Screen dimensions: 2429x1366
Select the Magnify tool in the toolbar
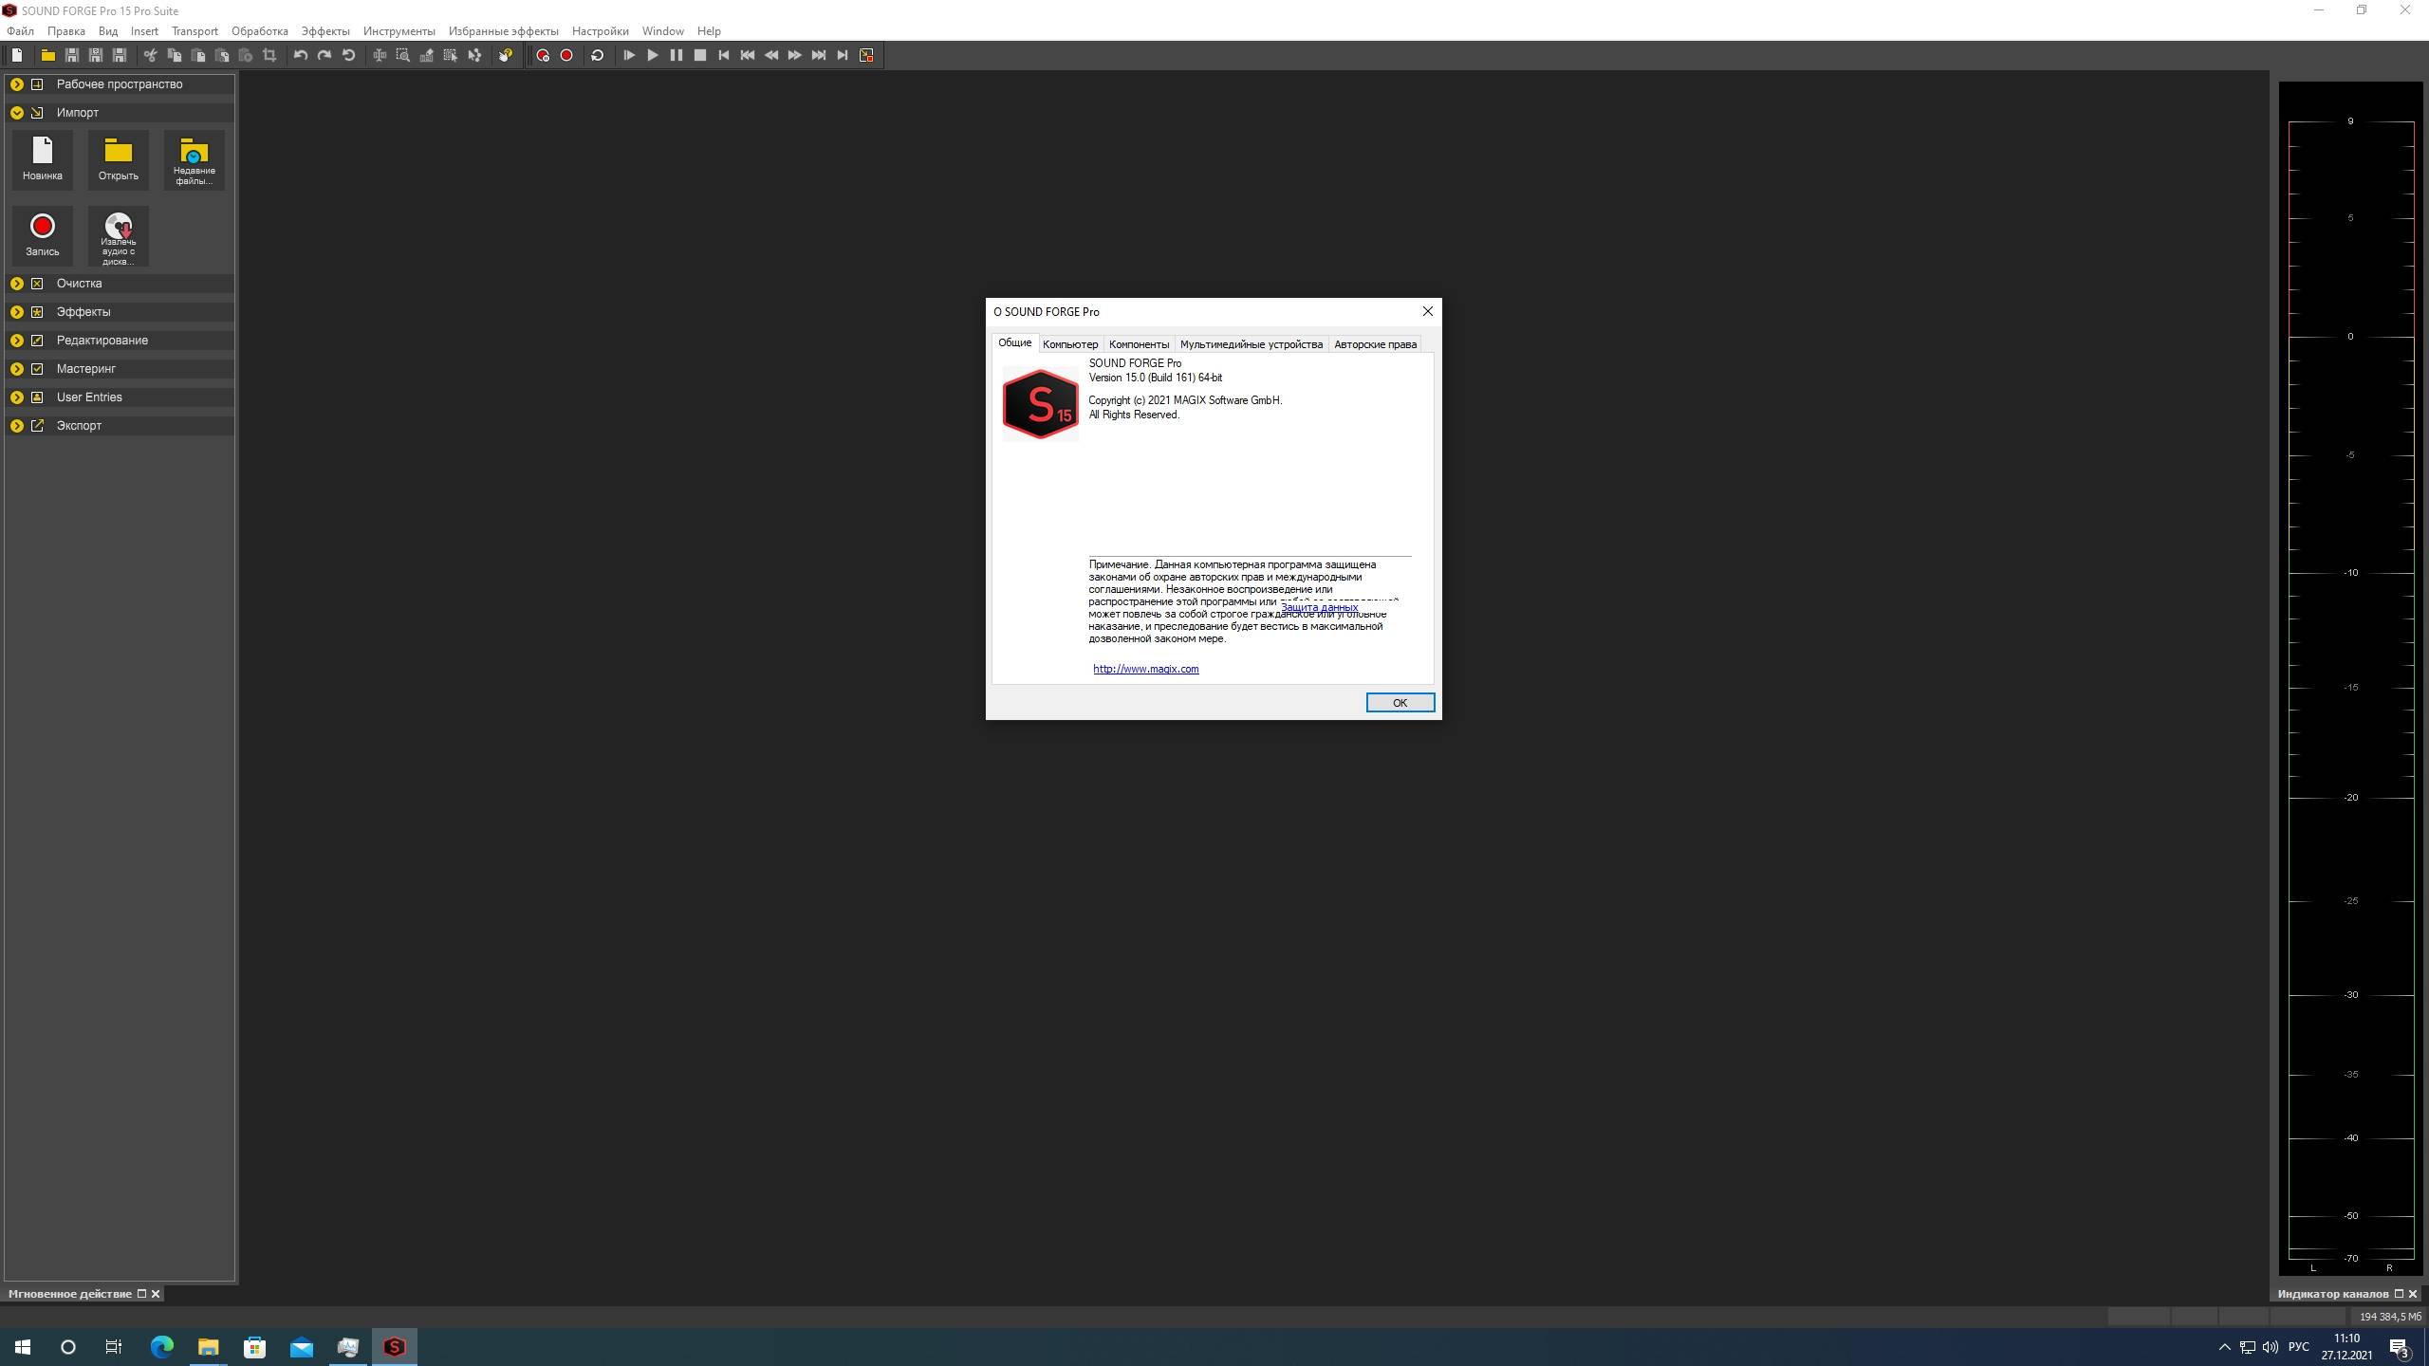[x=403, y=55]
